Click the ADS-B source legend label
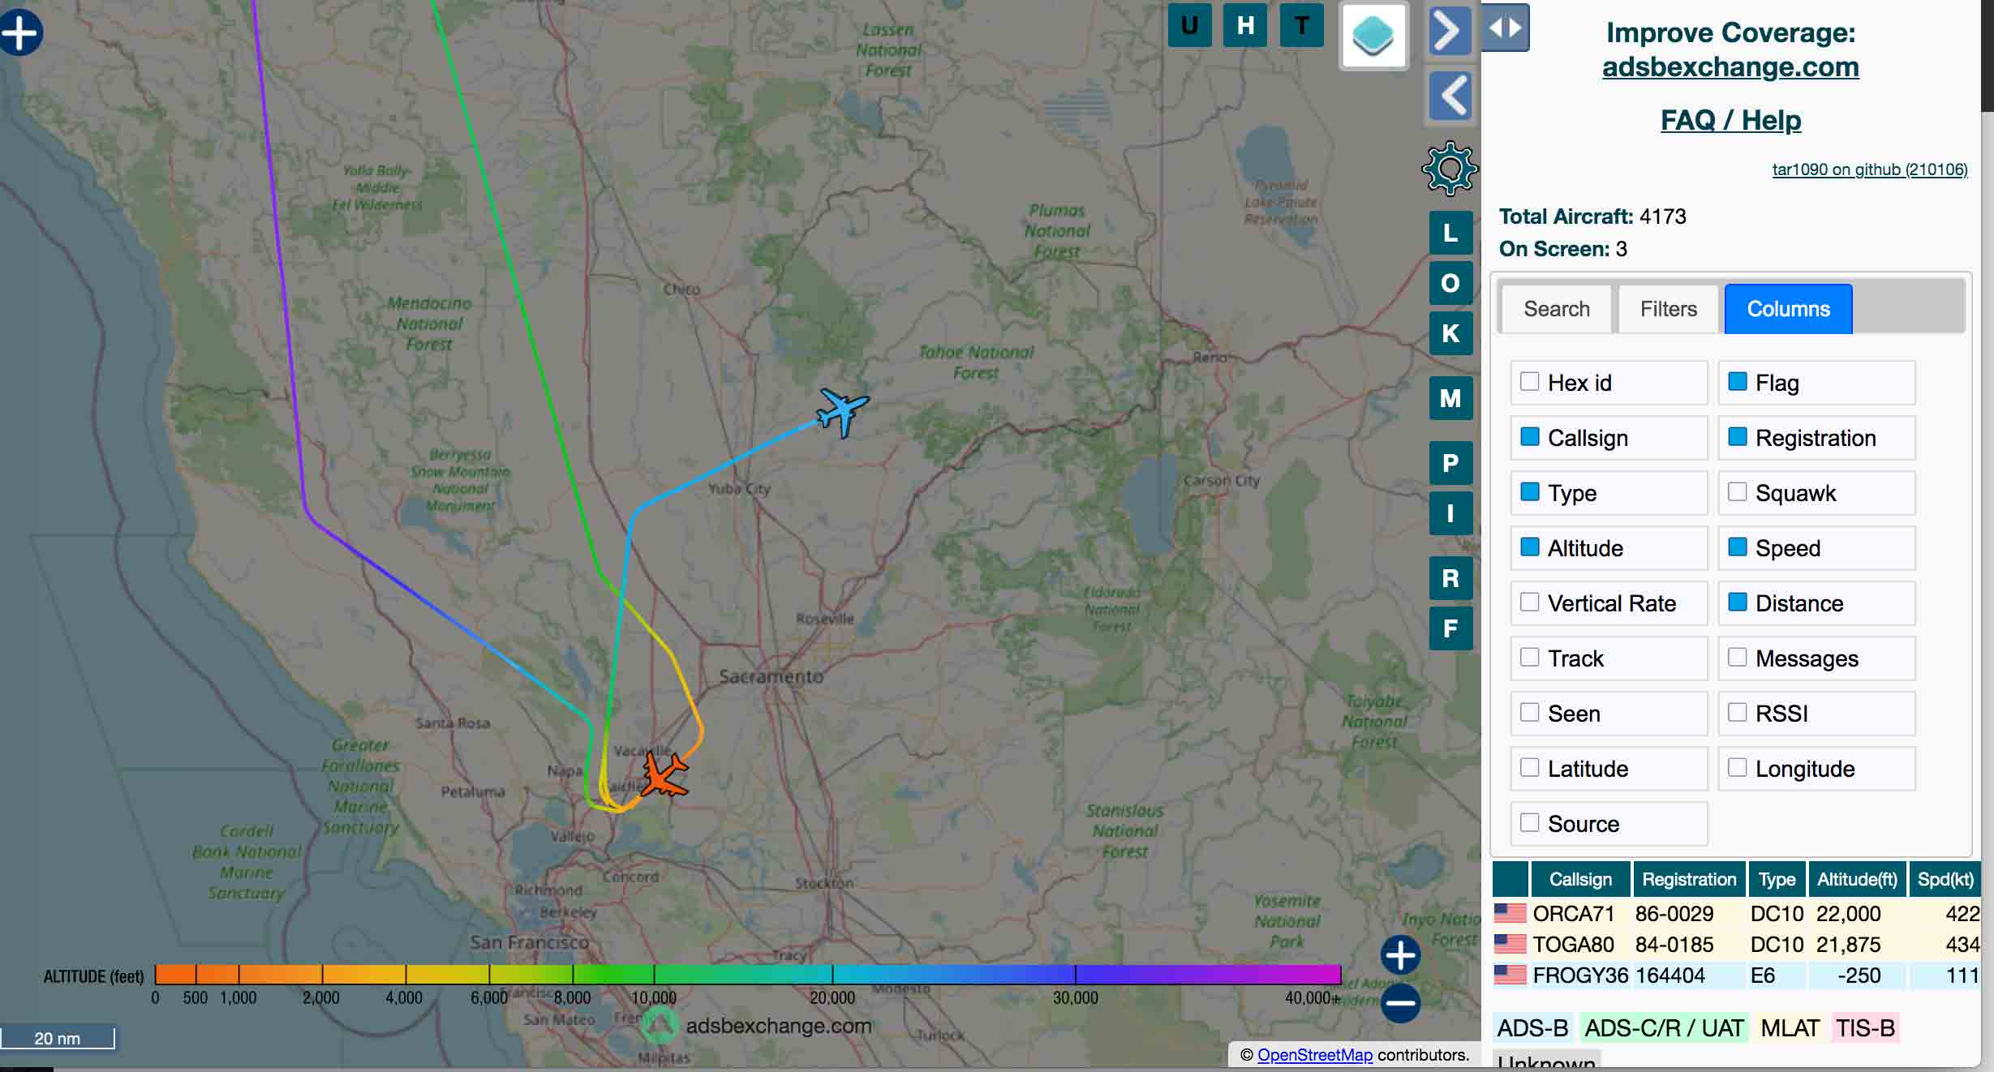This screenshot has width=1994, height=1072. click(1532, 1028)
